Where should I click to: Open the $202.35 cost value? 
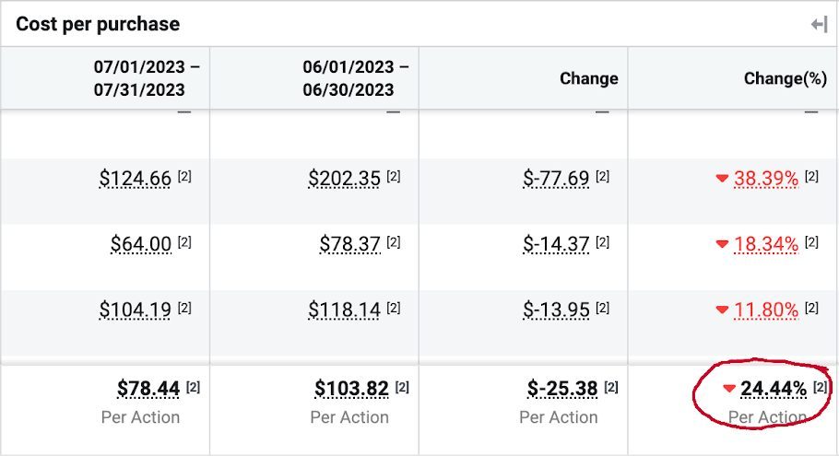coord(344,179)
